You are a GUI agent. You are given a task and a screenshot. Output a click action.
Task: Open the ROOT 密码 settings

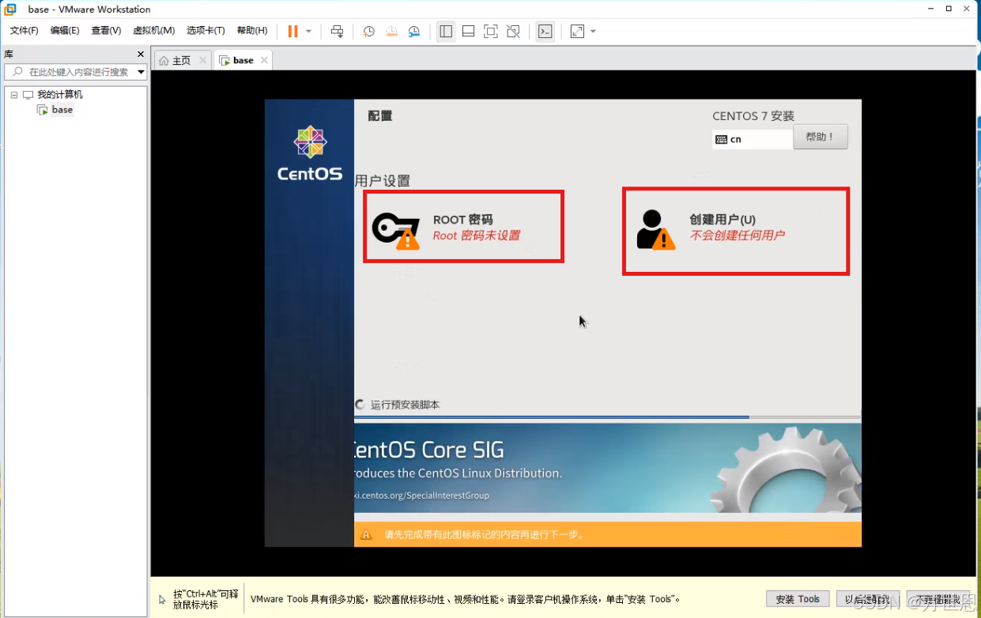[x=463, y=227]
